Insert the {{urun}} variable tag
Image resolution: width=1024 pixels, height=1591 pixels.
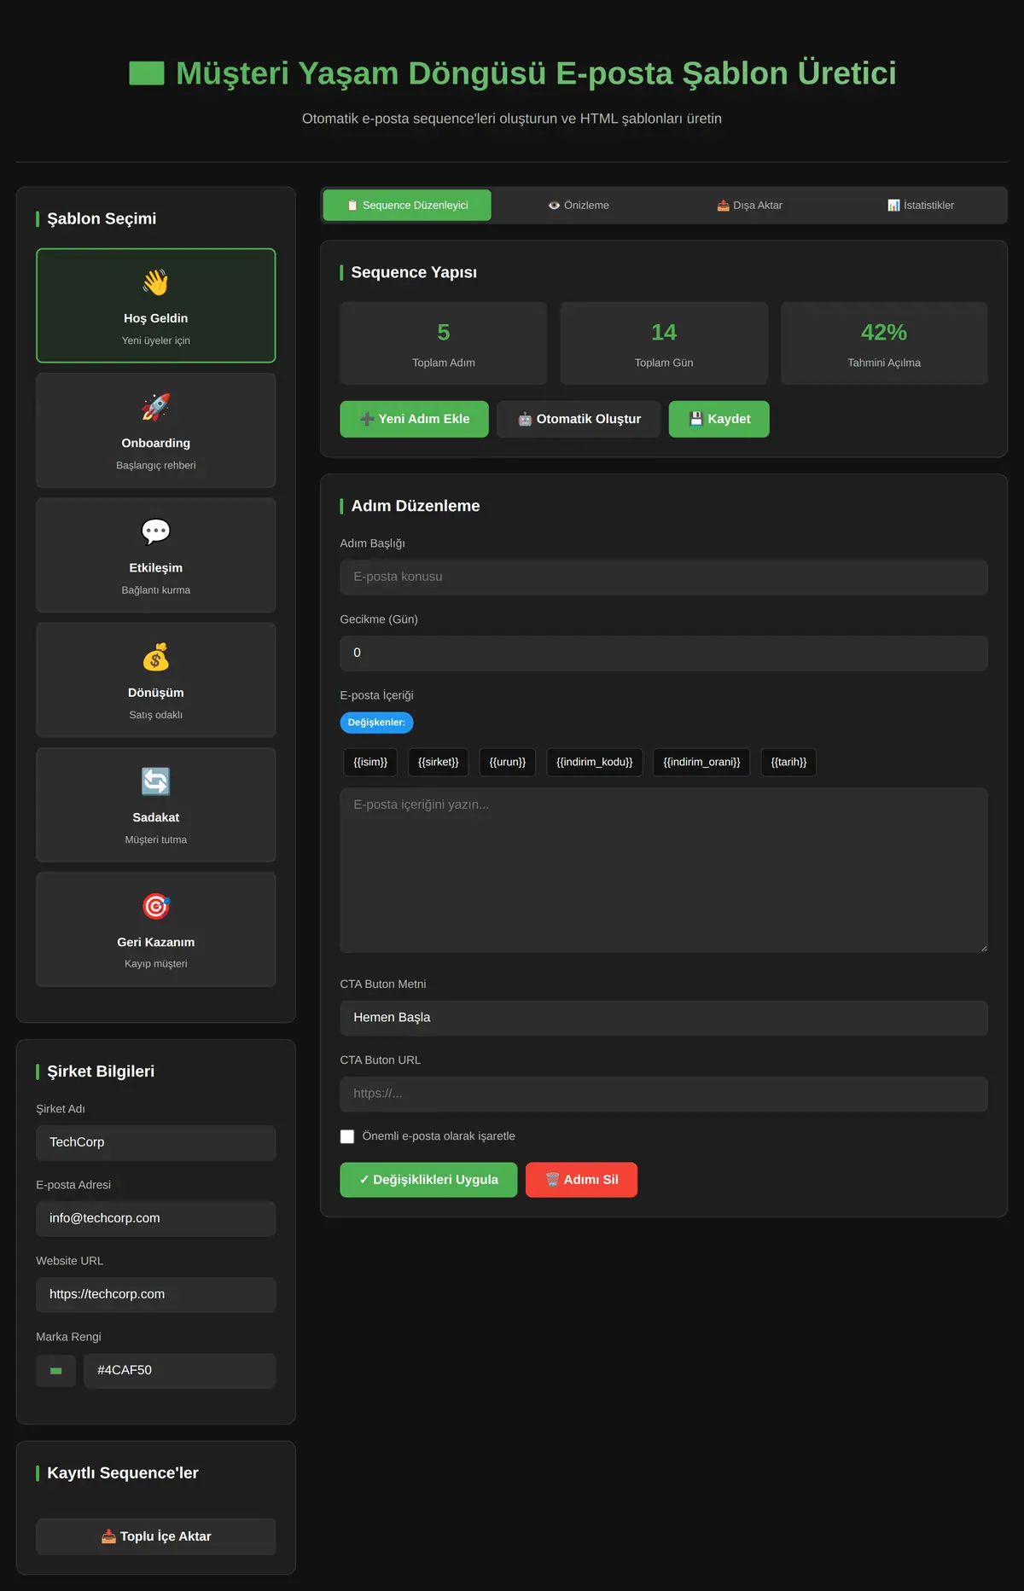click(508, 762)
